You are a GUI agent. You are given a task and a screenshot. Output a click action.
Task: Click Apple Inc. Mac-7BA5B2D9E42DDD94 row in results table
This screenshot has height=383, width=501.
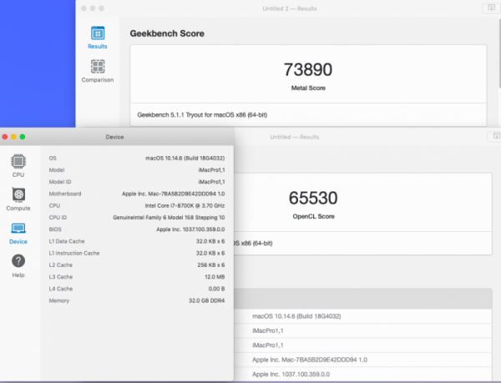362,360
